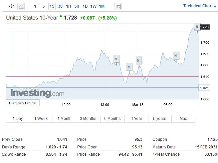
Task: Select the Max time range
Action: [x=183, y=119]
